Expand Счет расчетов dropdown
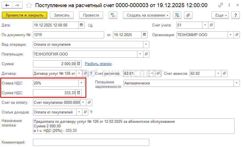Viewport: 243px width, 147px height. (152, 73)
